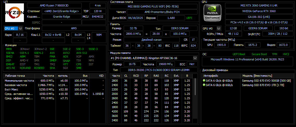Viewport: 296px width, 127px height.
Task: Click the 'Рабочая точка' column header
Action: [x=19, y=76]
